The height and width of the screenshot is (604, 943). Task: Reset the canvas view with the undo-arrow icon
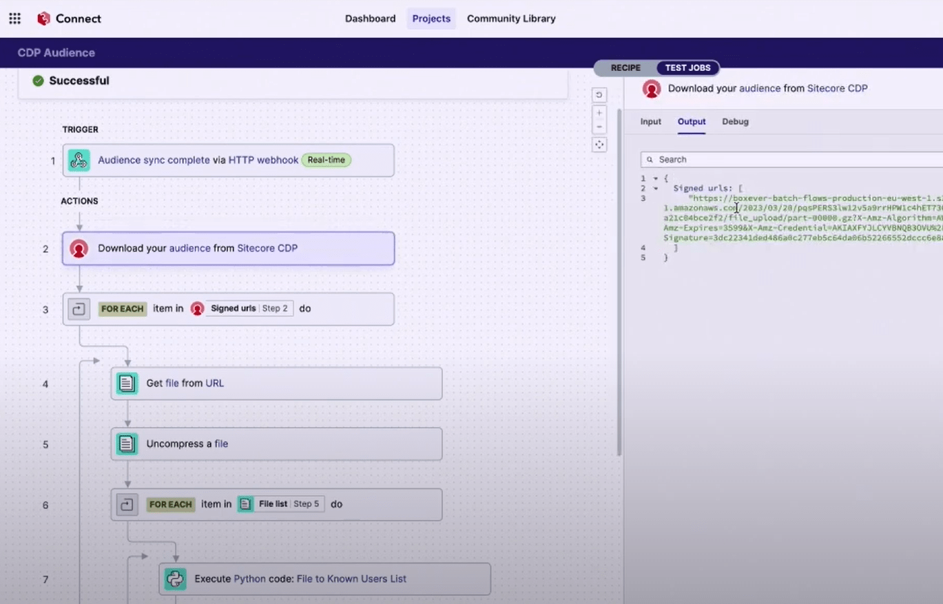point(599,95)
